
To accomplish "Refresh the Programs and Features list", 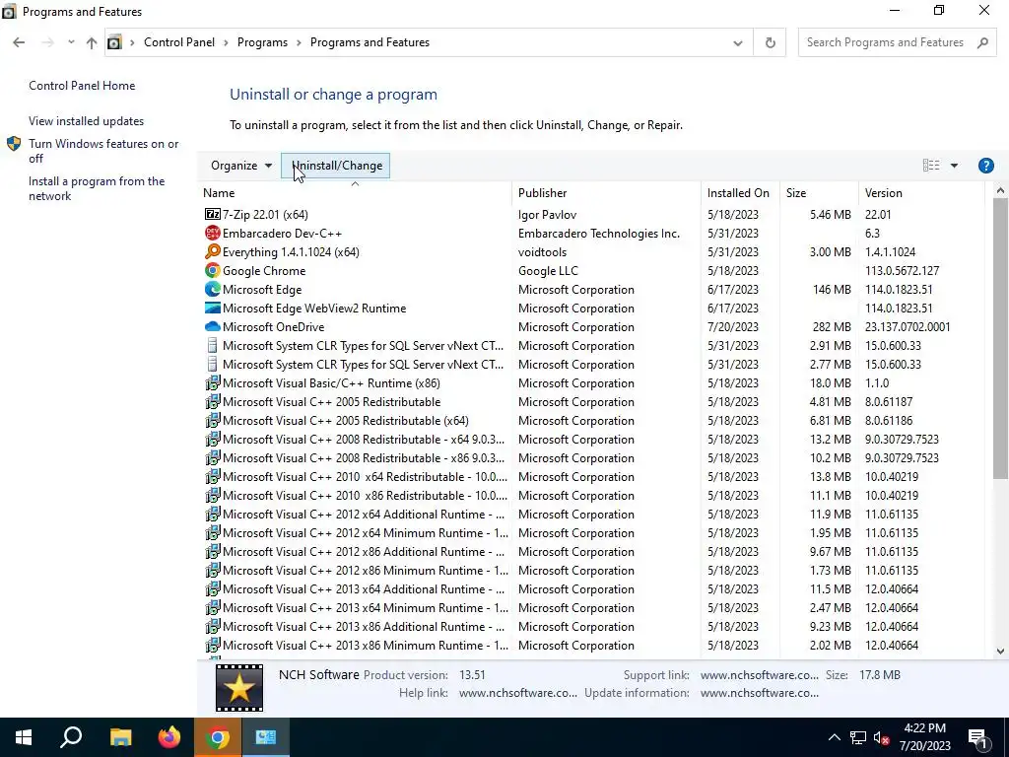I will point(770,42).
